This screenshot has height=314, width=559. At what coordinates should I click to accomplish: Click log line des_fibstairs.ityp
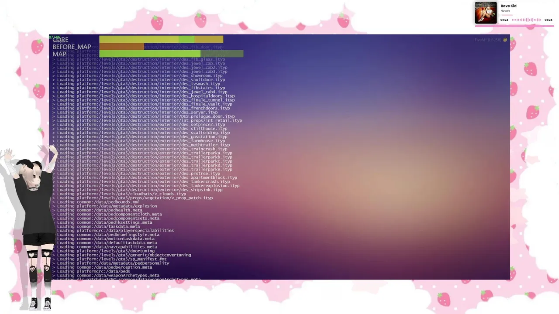click(139, 88)
